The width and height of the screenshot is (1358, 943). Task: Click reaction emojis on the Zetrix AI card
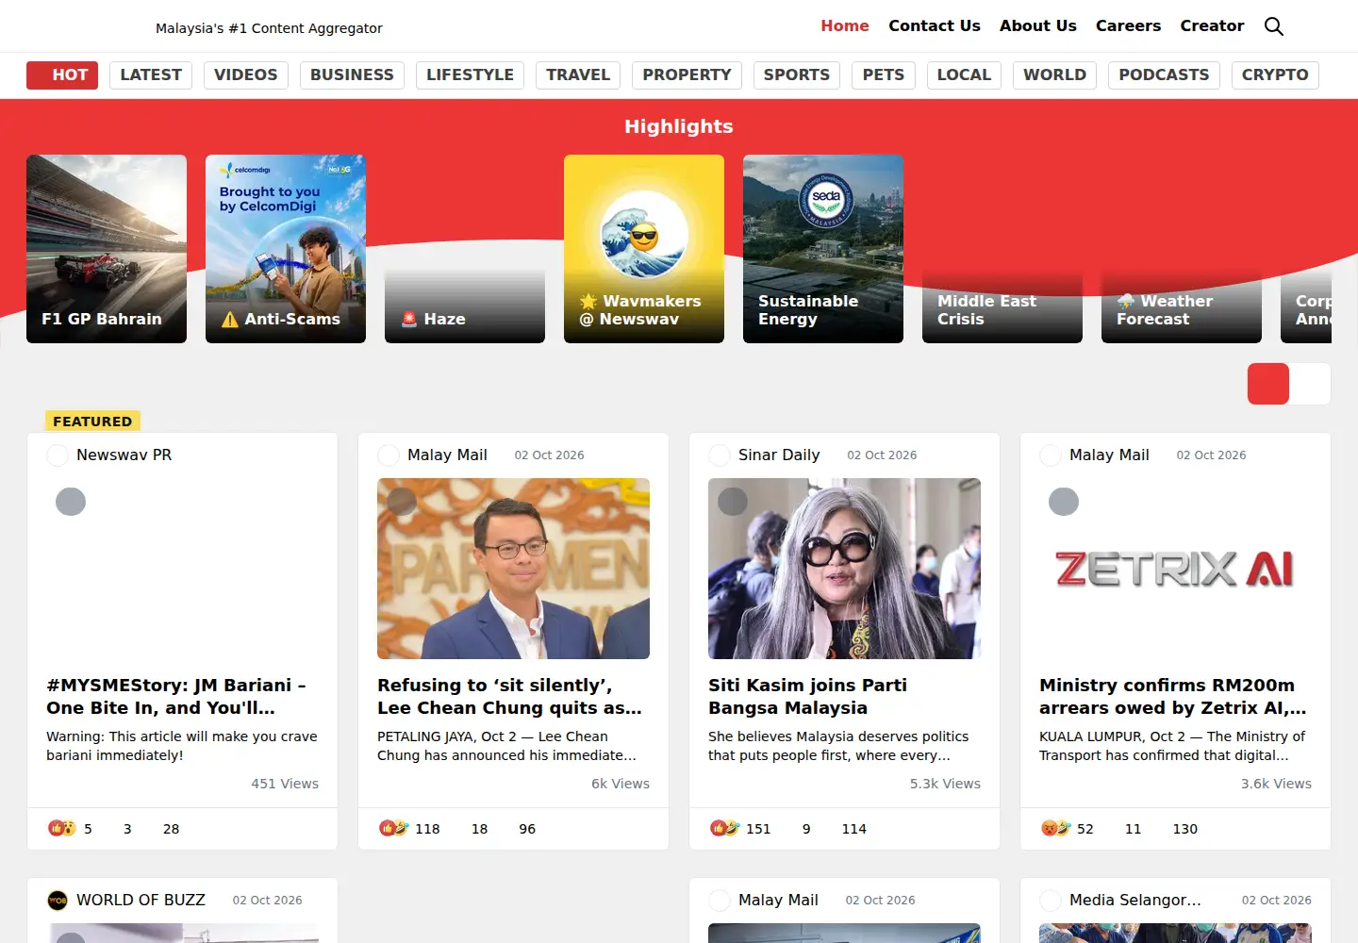(1055, 828)
